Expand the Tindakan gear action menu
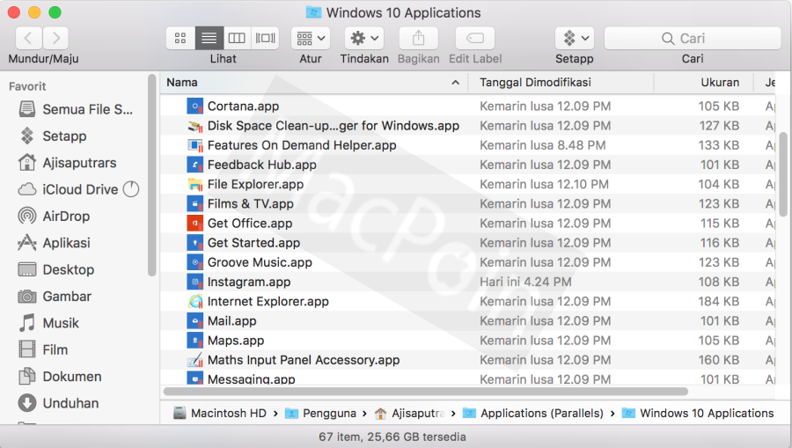 pos(363,38)
